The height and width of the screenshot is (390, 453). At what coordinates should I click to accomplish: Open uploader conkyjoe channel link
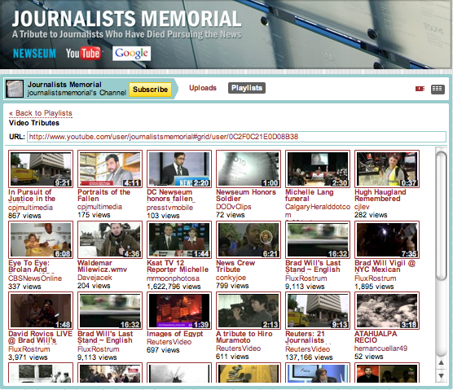231,278
